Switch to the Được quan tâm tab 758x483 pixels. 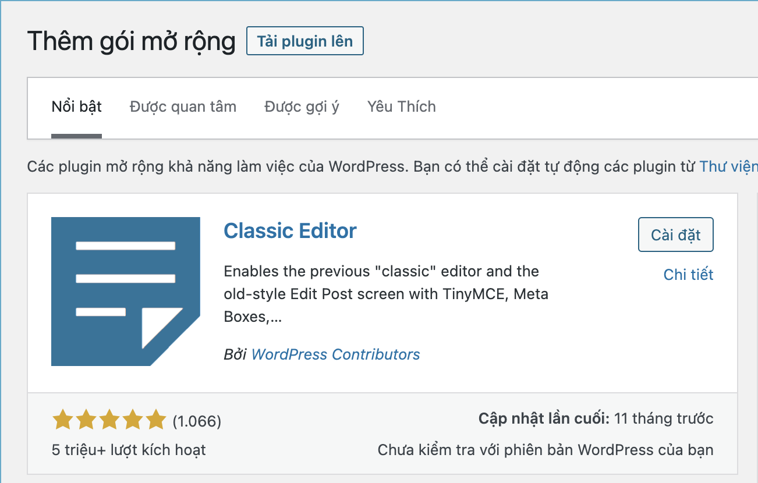point(183,107)
